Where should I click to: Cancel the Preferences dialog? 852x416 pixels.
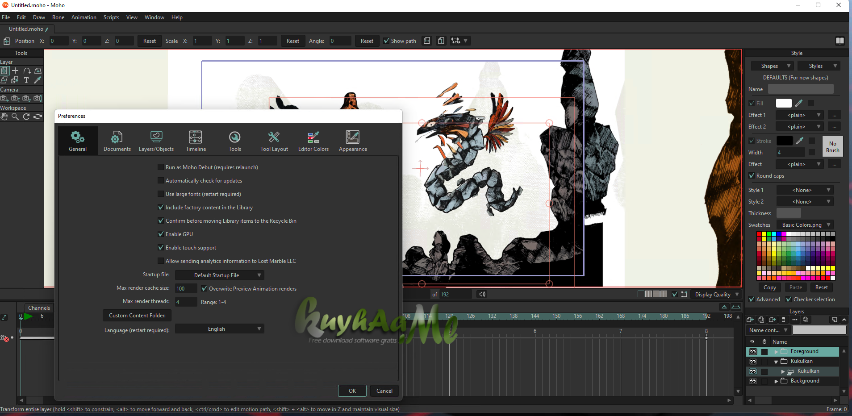pyautogui.click(x=384, y=391)
